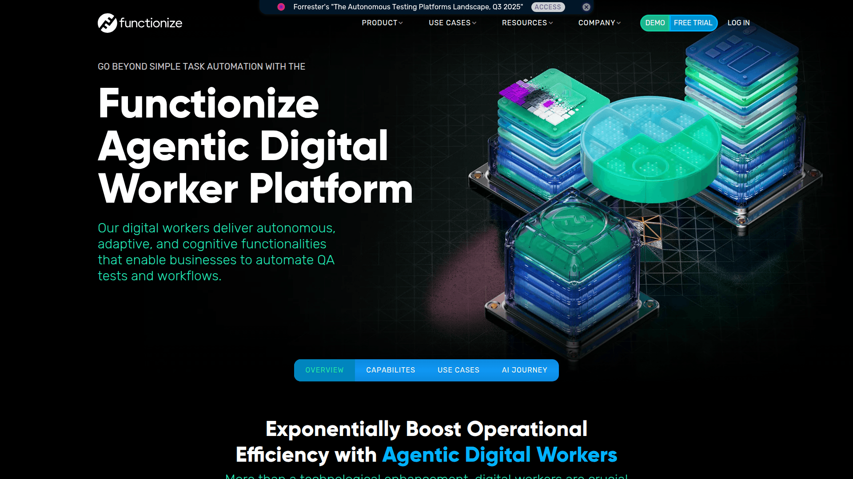The image size is (853, 479).
Task: Expand the PRODUCT dropdown chevron
Action: tap(401, 23)
